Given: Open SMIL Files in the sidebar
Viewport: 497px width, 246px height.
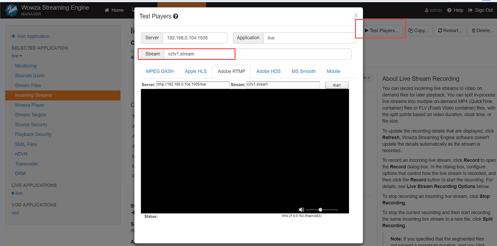Looking at the screenshot, I should (x=26, y=144).
